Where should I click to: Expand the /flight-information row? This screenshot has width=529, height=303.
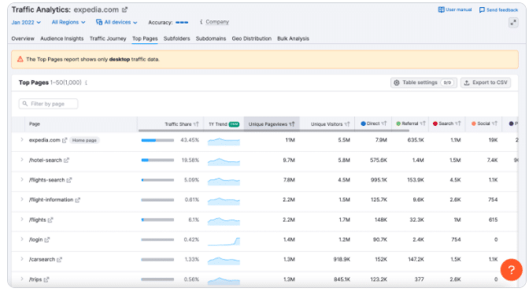[x=22, y=199]
